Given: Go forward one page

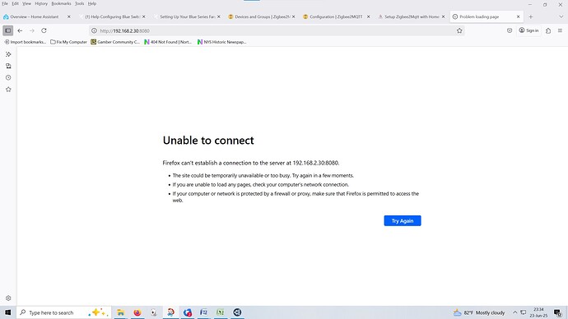Looking at the screenshot, I should [32, 30].
